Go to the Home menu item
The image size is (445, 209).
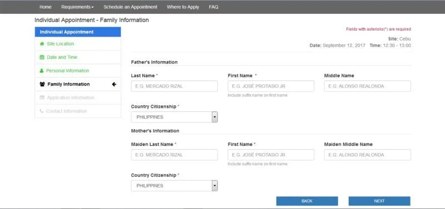(46, 7)
